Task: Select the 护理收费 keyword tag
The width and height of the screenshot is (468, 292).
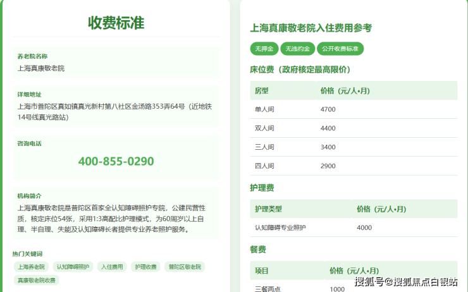Action: 145,267
